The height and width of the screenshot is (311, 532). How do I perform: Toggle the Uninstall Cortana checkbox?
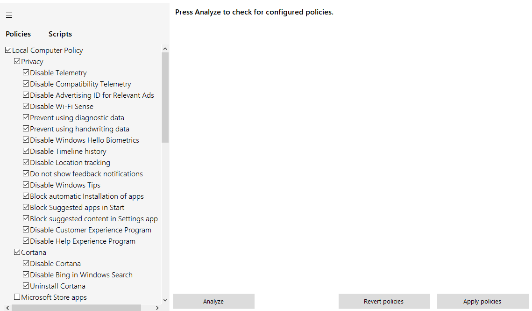(x=26, y=285)
